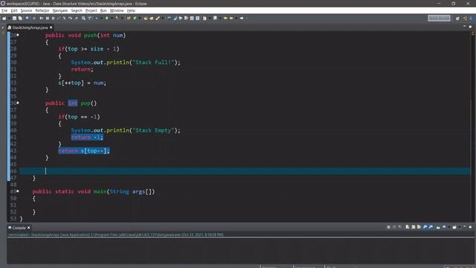The width and height of the screenshot is (476, 268).
Task: Open the External Tools dropdown arrow
Action: pyautogui.click(x=122, y=18)
